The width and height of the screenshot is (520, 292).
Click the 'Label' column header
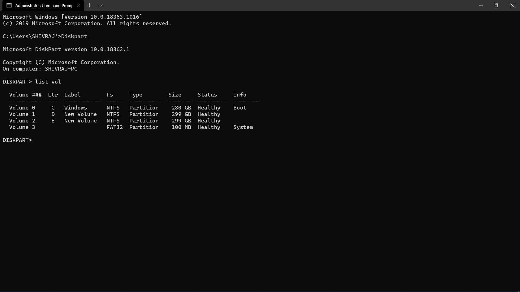pos(72,95)
